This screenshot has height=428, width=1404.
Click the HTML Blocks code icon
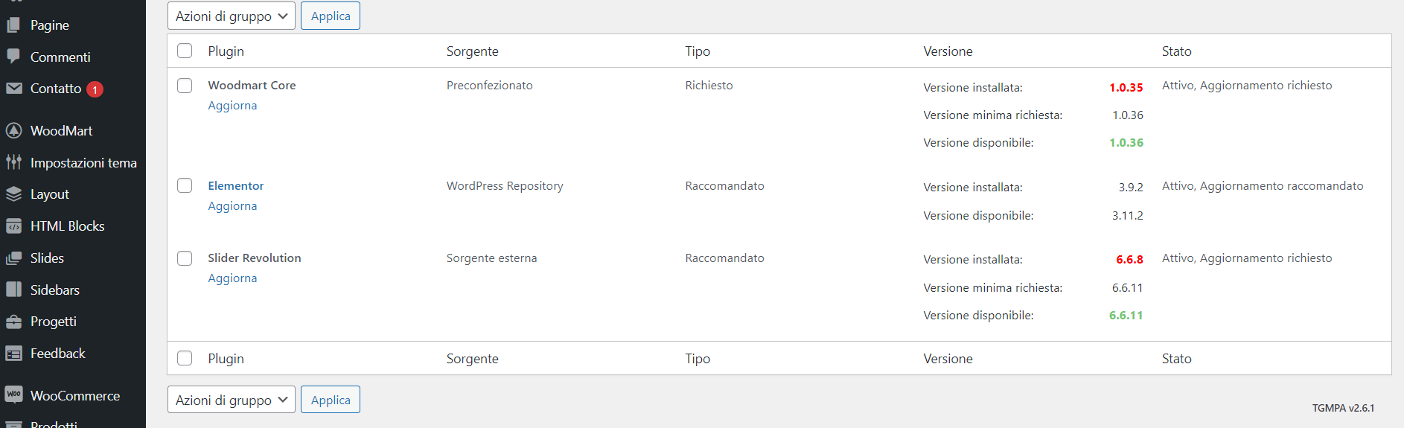(13, 226)
